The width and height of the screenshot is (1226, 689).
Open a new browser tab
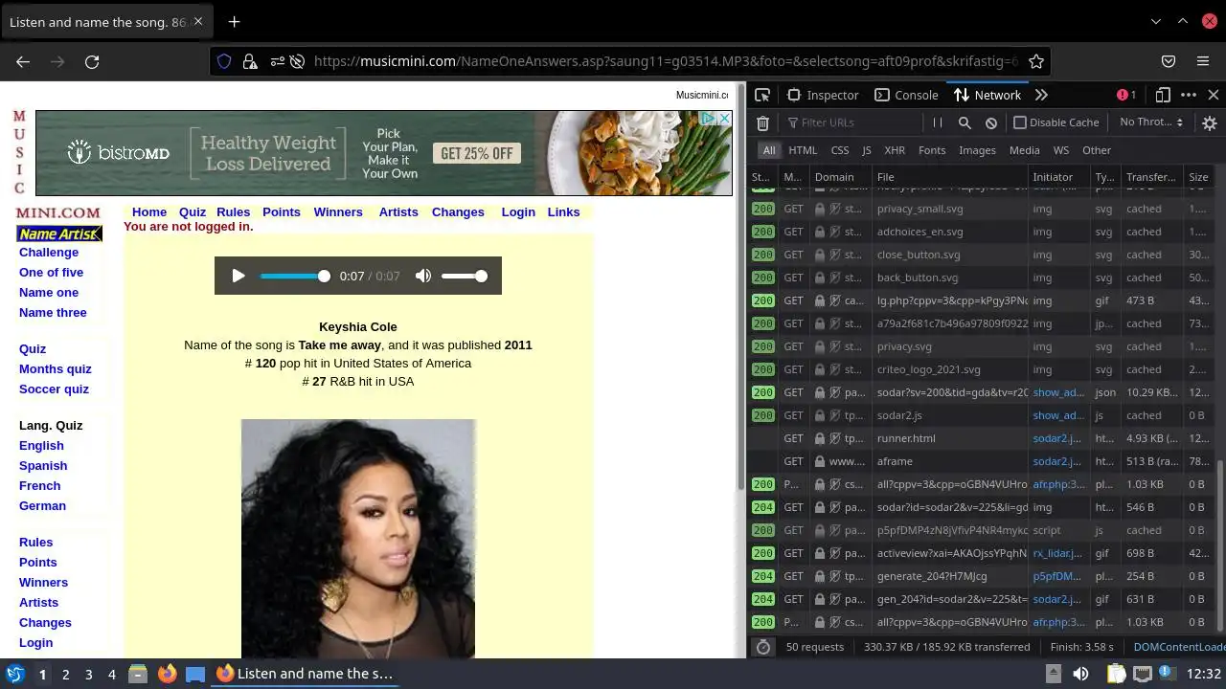(234, 21)
